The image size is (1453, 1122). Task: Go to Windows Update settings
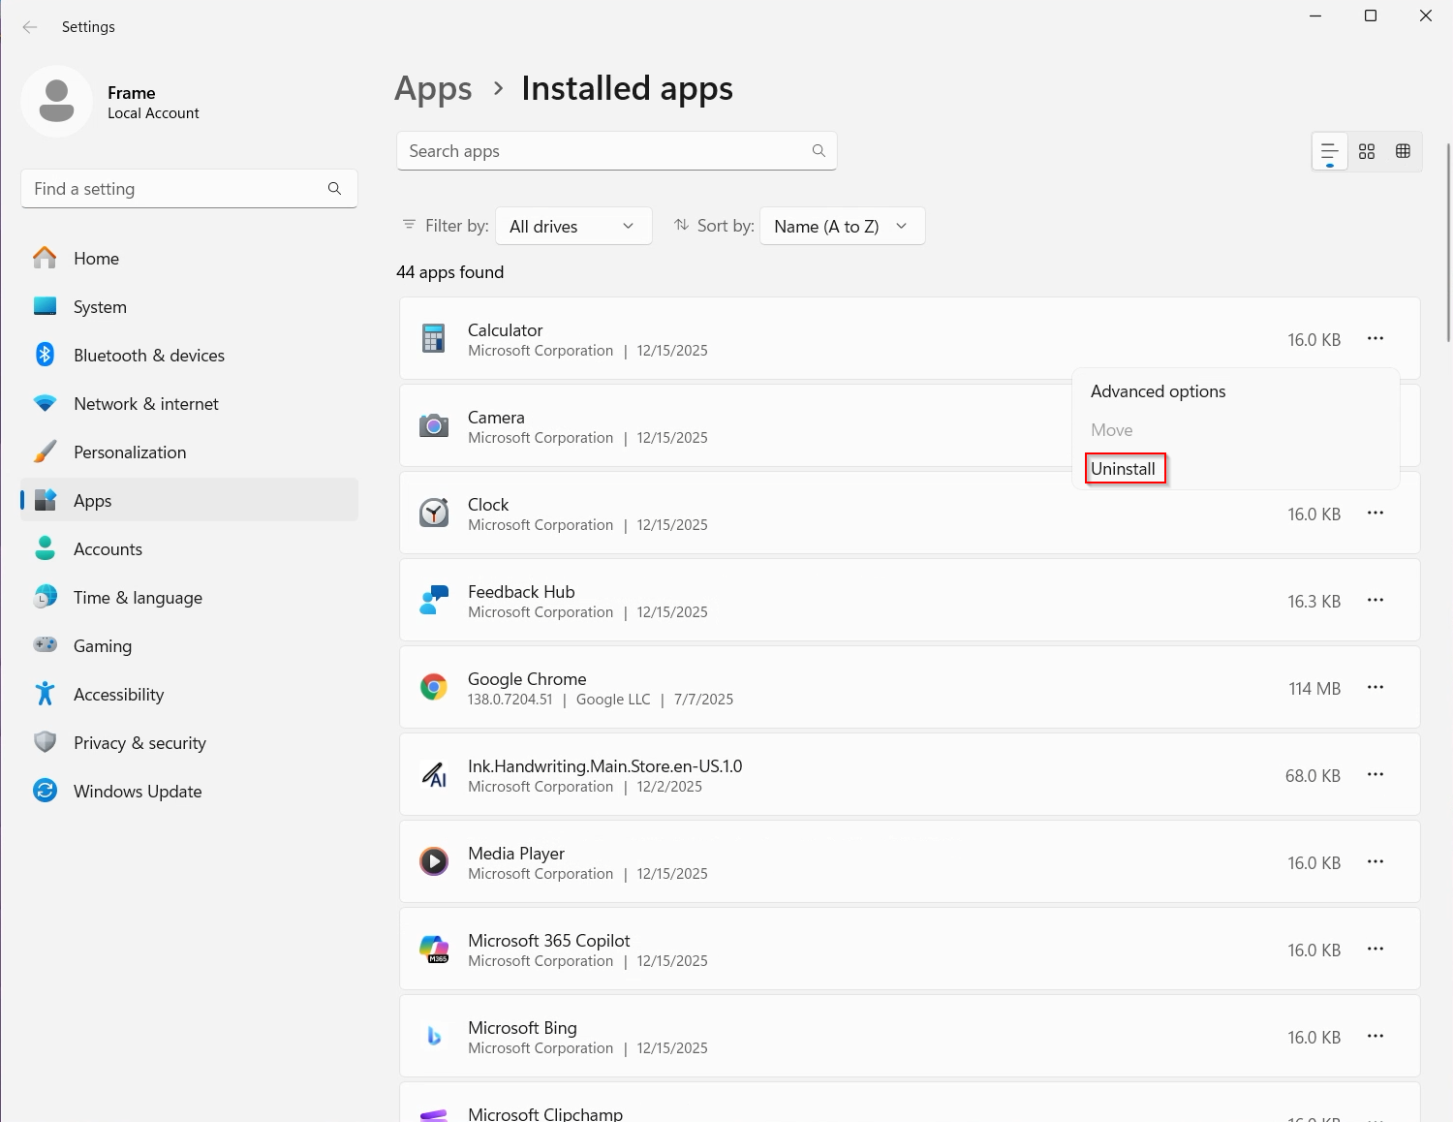138,792
